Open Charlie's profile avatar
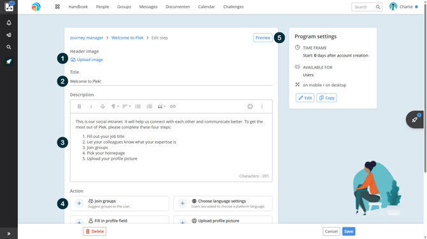The width and height of the screenshot is (427, 239). coord(393,6)
